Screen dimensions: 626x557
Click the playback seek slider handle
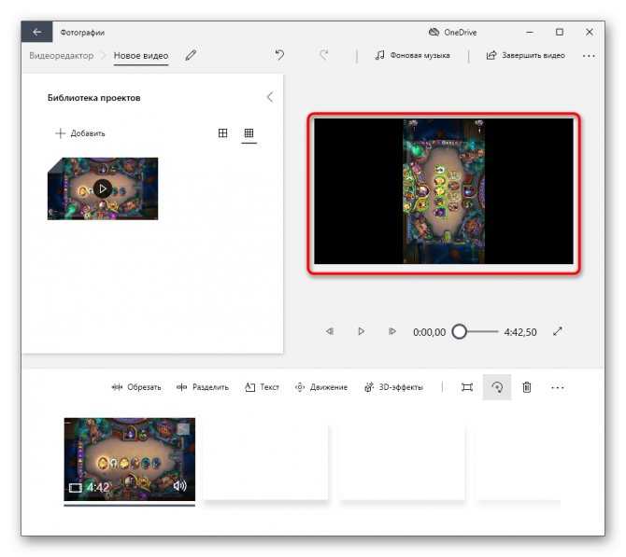click(459, 332)
